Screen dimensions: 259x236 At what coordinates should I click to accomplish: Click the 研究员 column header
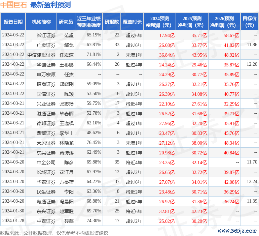(66, 22)
